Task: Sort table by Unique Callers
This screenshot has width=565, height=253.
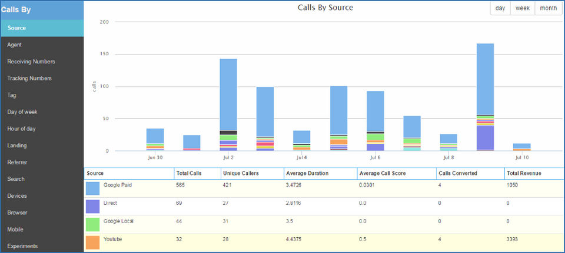Action: click(x=252, y=173)
